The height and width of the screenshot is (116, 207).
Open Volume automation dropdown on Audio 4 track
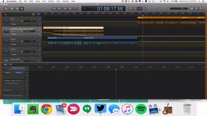pos(26,44)
